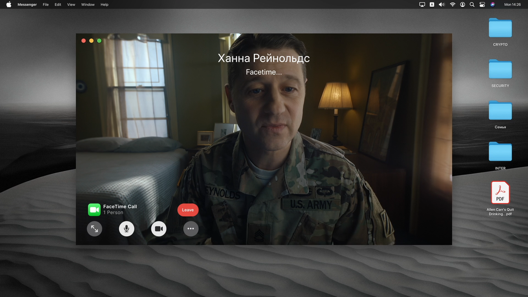Screen dimensions: 528x297
Task: Click the Mon 14:26 clock
Action: click(x=513, y=4)
